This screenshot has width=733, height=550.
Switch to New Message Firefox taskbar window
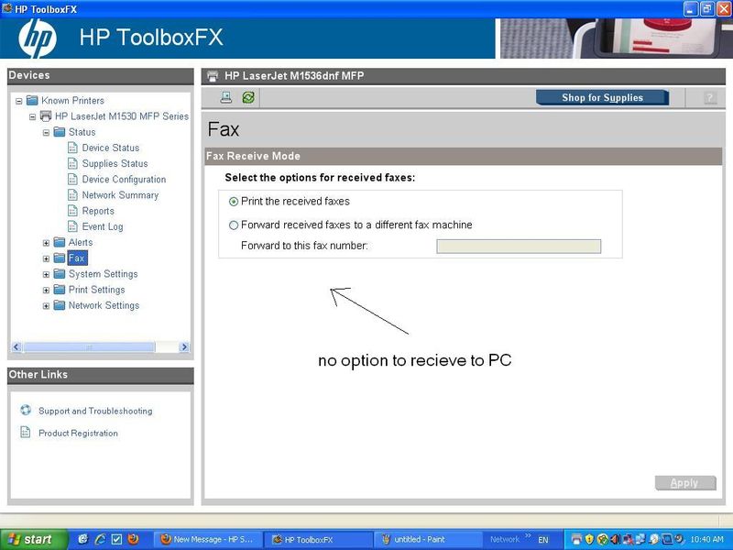coord(208,539)
